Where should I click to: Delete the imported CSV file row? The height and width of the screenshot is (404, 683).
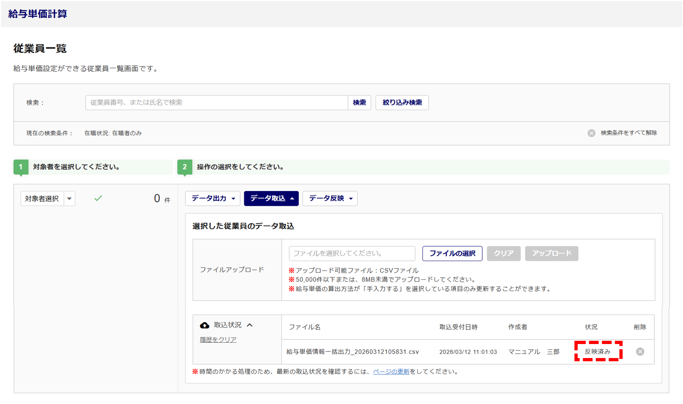pos(640,352)
